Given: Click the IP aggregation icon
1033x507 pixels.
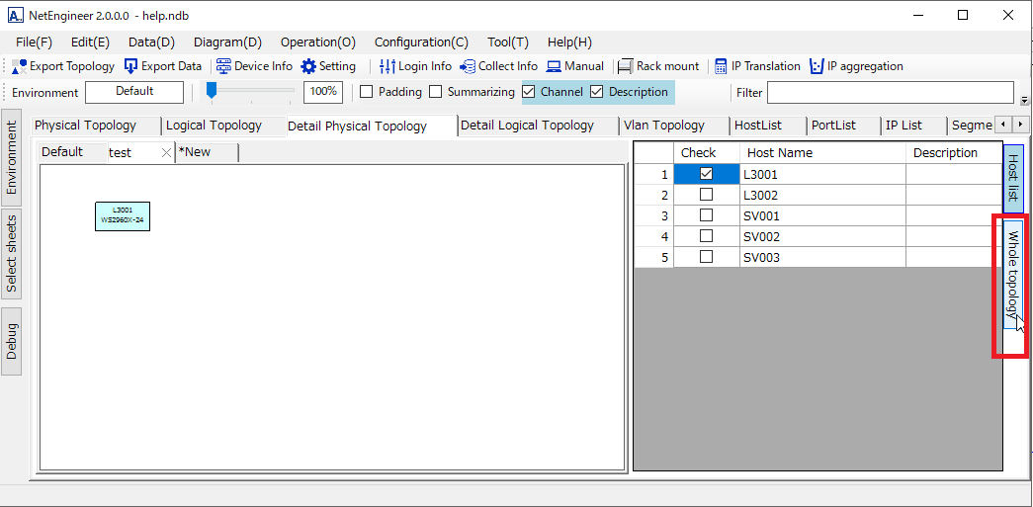Looking at the screenshot, I should [817, 66].
